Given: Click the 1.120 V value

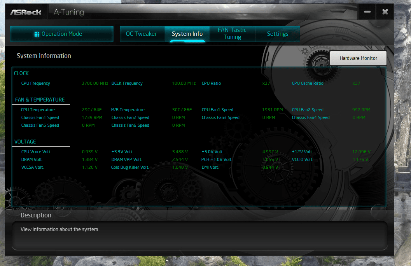Looking at the screenshot, I should [x=90, y=168].
